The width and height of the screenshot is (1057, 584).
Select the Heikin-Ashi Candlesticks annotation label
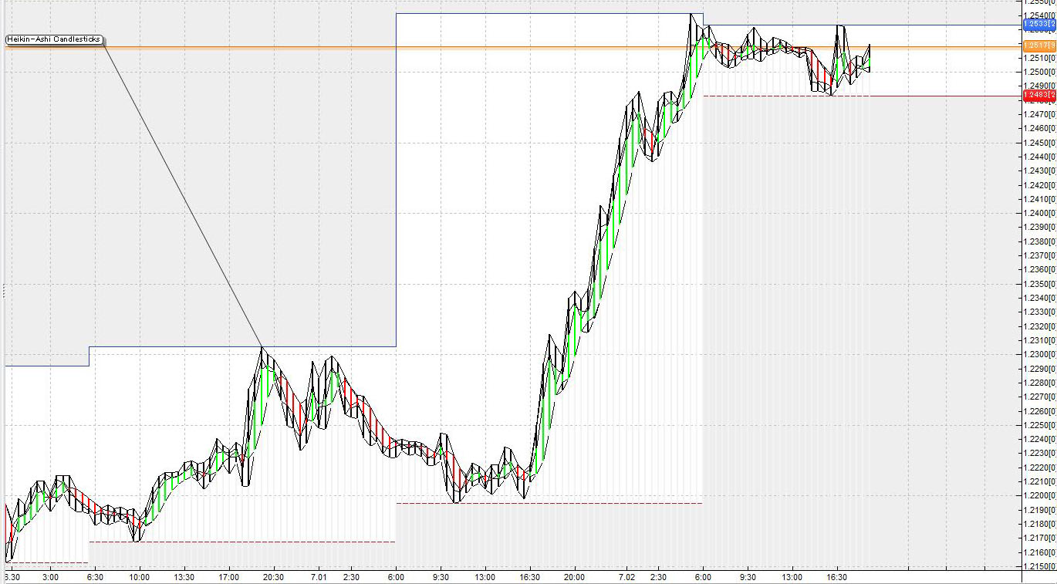(x=54, y=39)
